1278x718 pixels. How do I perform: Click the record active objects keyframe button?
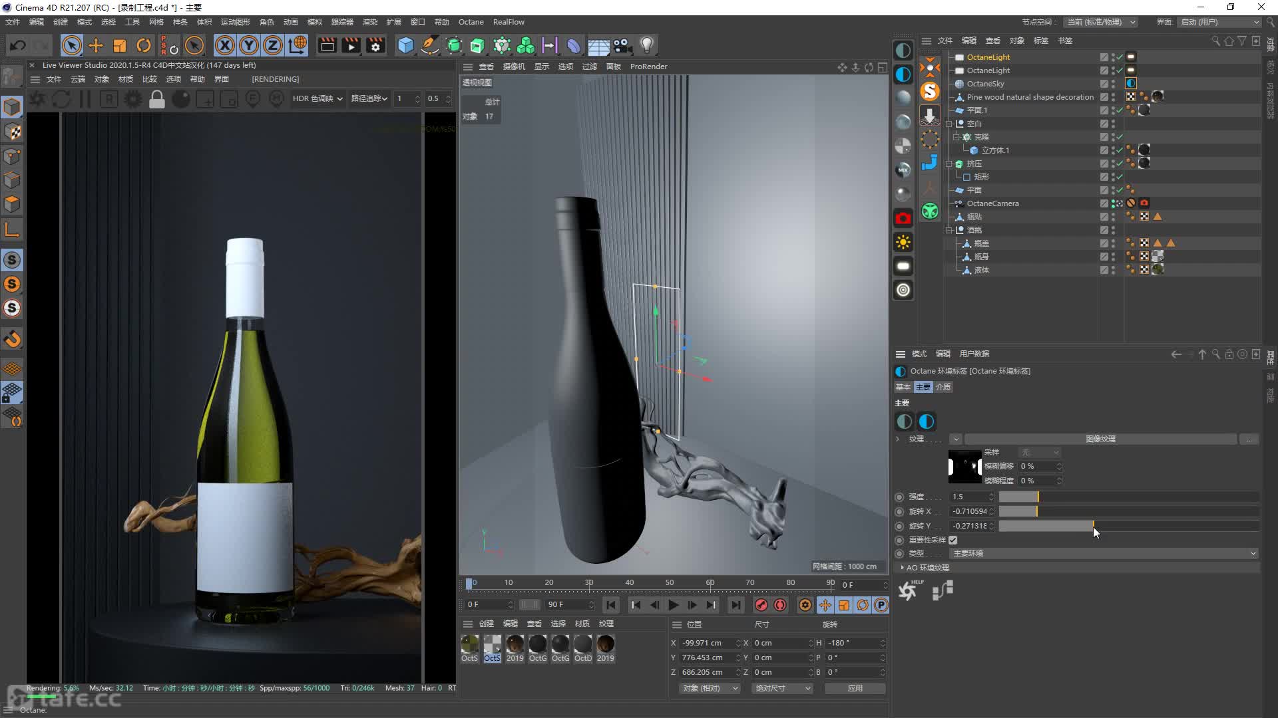click(x=761, y=605)
